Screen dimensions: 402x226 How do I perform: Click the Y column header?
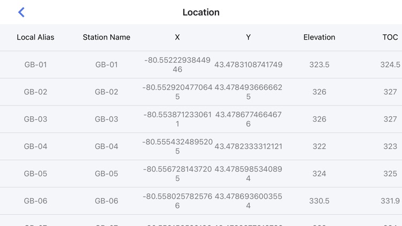[x=248, y=37]
